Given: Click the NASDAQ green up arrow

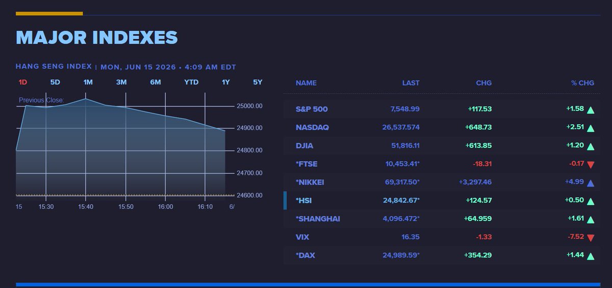Looking at the screenshot, I should [591, 128].
